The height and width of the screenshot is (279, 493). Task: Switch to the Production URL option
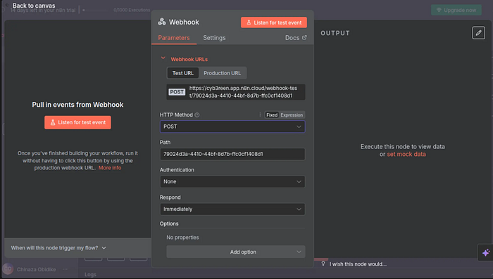[x=223, y=73]
